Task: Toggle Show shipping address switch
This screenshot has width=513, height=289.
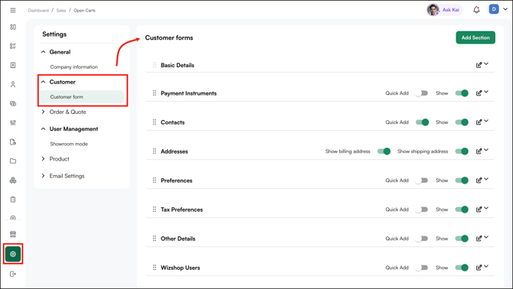Action: (462, 151)
